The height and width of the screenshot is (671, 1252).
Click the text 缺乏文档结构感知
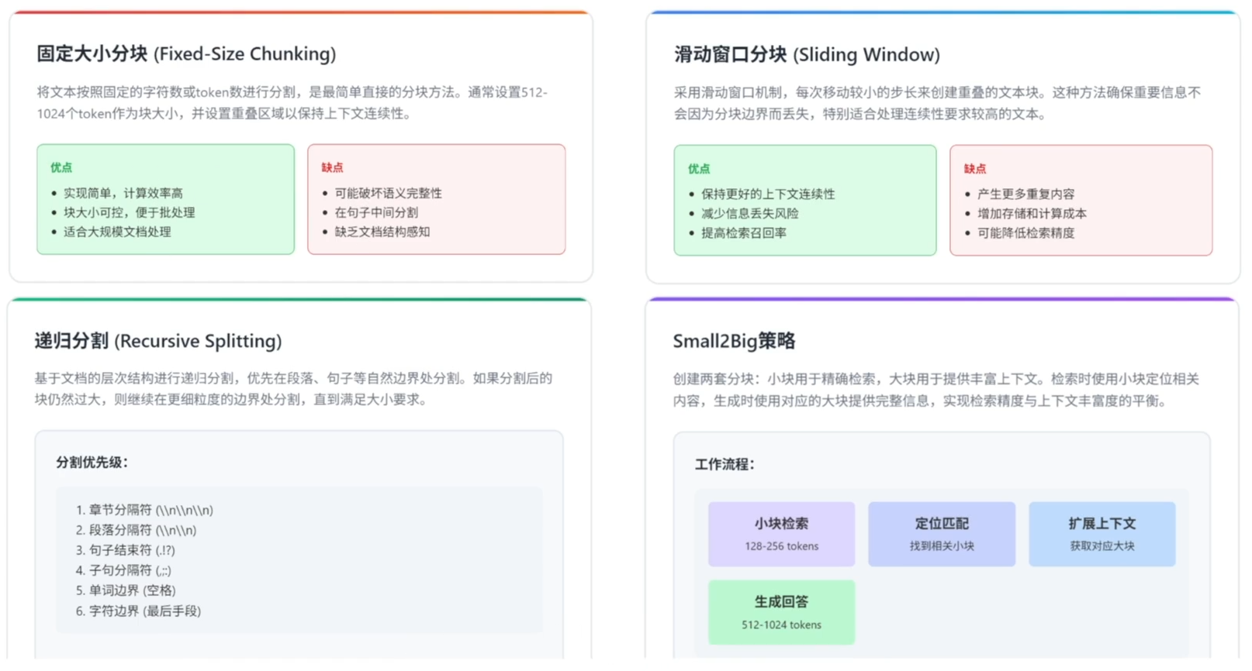pos(382,232)
